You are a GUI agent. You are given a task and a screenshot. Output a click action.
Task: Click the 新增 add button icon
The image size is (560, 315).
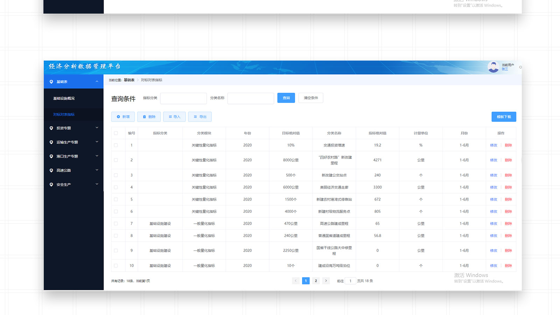118,117
